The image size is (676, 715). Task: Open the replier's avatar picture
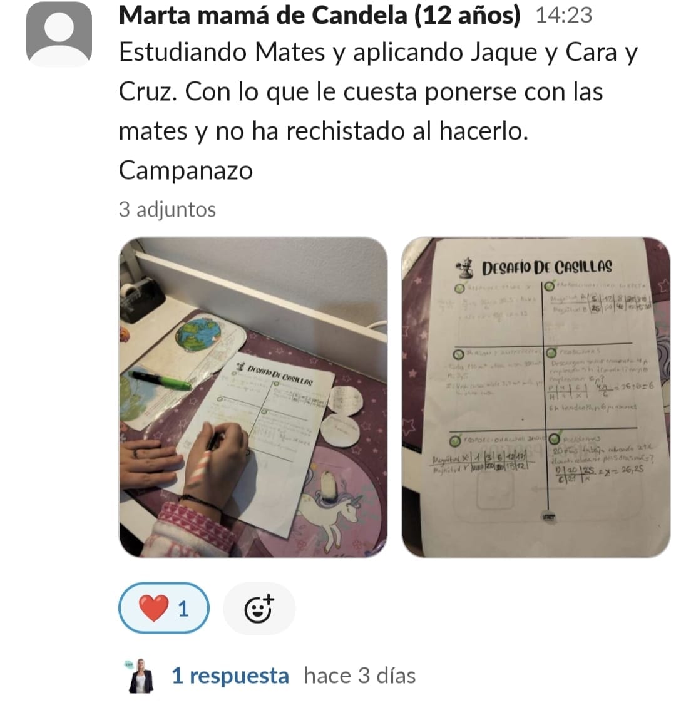point(141,676)
